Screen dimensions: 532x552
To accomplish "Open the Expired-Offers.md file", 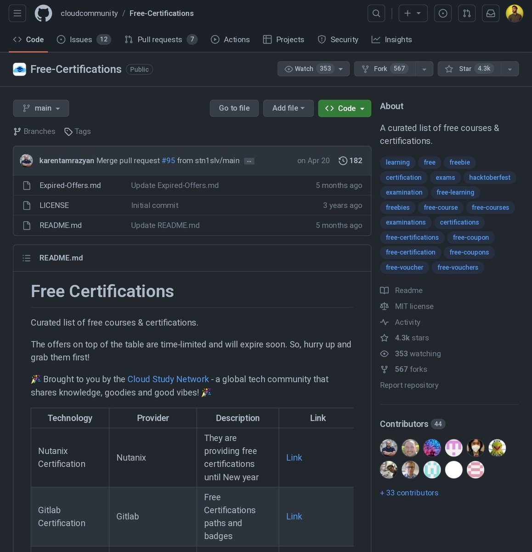I will (70, 185).
